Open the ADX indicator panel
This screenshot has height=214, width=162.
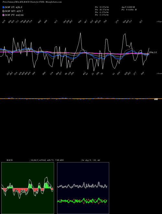pyautogui.click(x=83, y=188)
